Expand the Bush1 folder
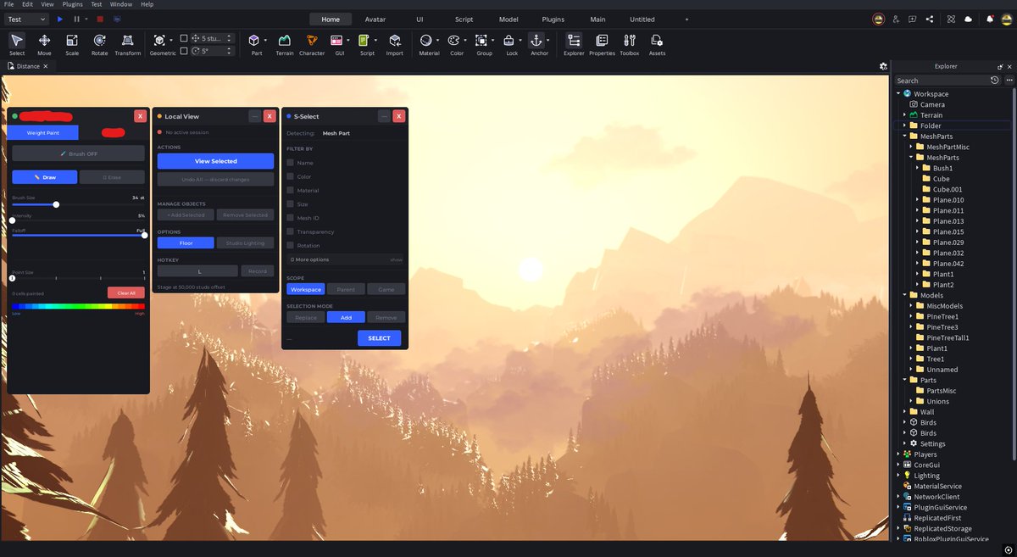This screenshot has height=557, width=1017. pyautogui.click(x=918, y=168)
